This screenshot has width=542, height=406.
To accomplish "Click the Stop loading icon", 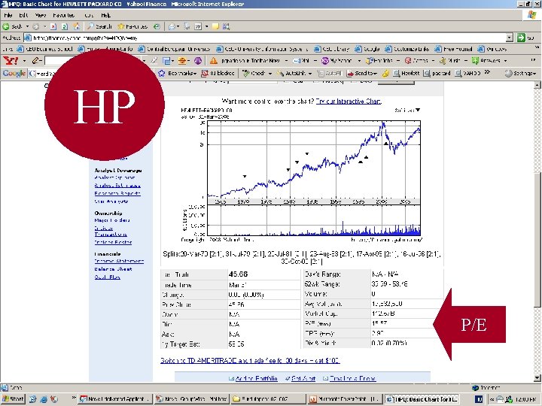I will [x=53, y=26].
